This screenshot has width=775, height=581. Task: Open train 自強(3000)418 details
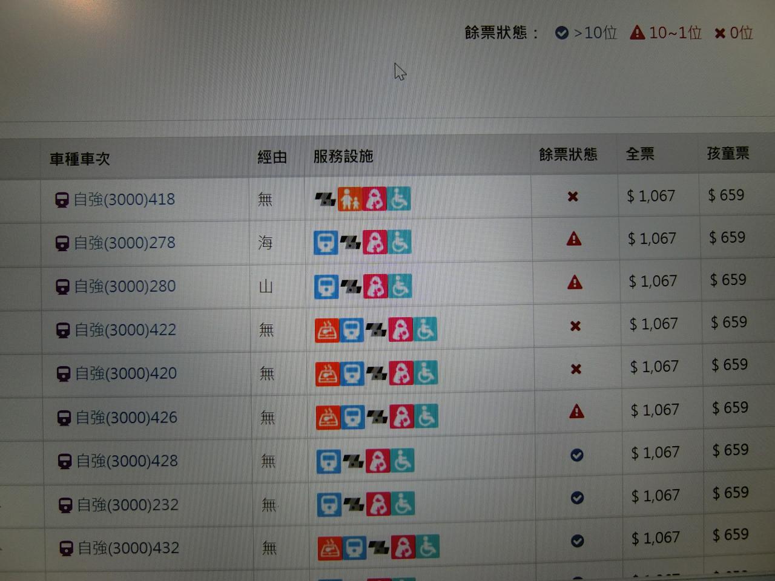124,200
